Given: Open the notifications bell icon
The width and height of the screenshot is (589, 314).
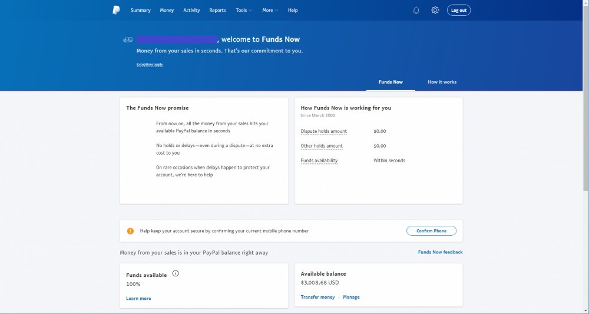Looking at the screenshot, I should [416, 11].
